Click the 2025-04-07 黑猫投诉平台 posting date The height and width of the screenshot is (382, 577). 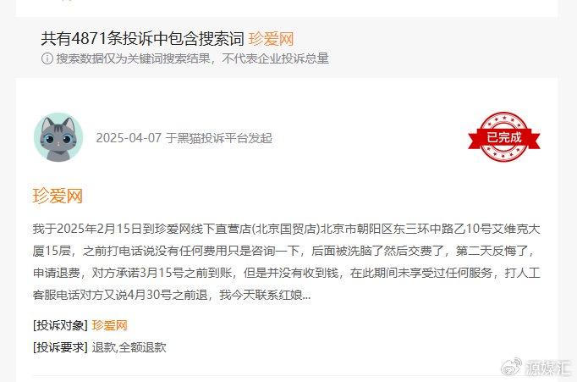[184, 138]
